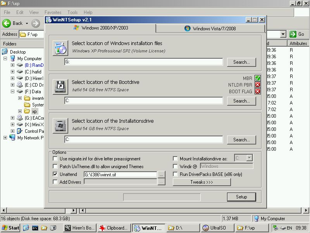The height and width of the screenshot is (233, 310).
Task: Click the Windows installation files CD icon
Action: [x=60, y=48]
